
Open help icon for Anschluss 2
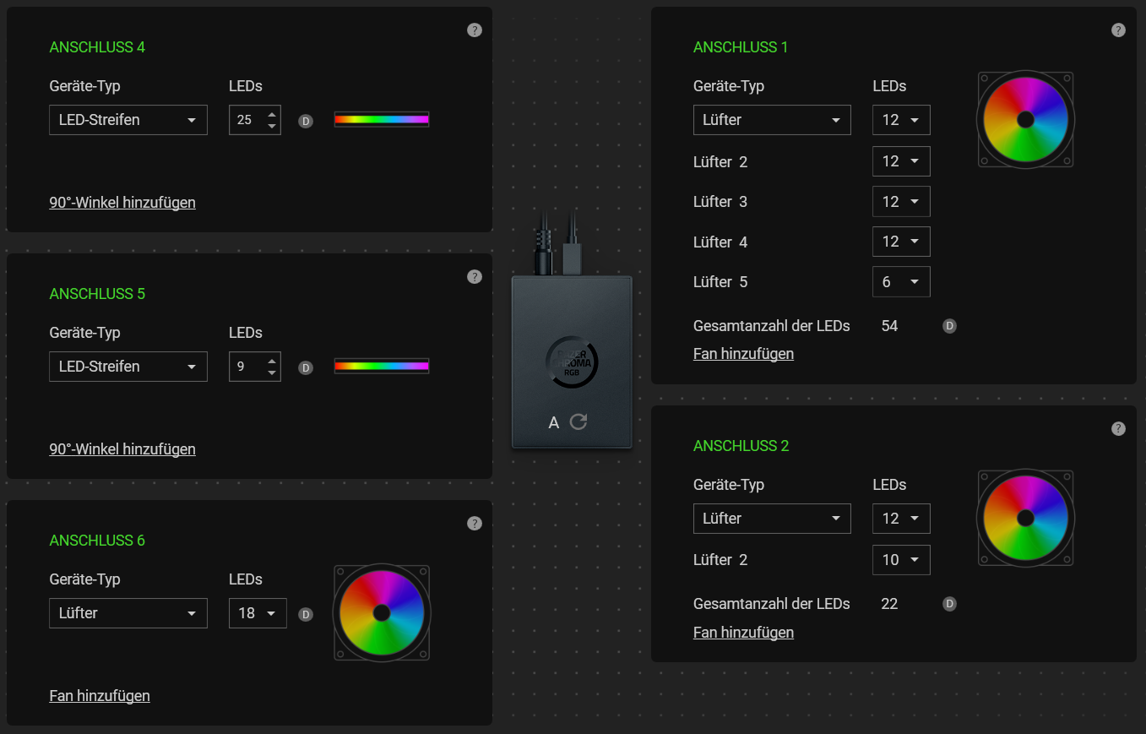point(1118,429)
